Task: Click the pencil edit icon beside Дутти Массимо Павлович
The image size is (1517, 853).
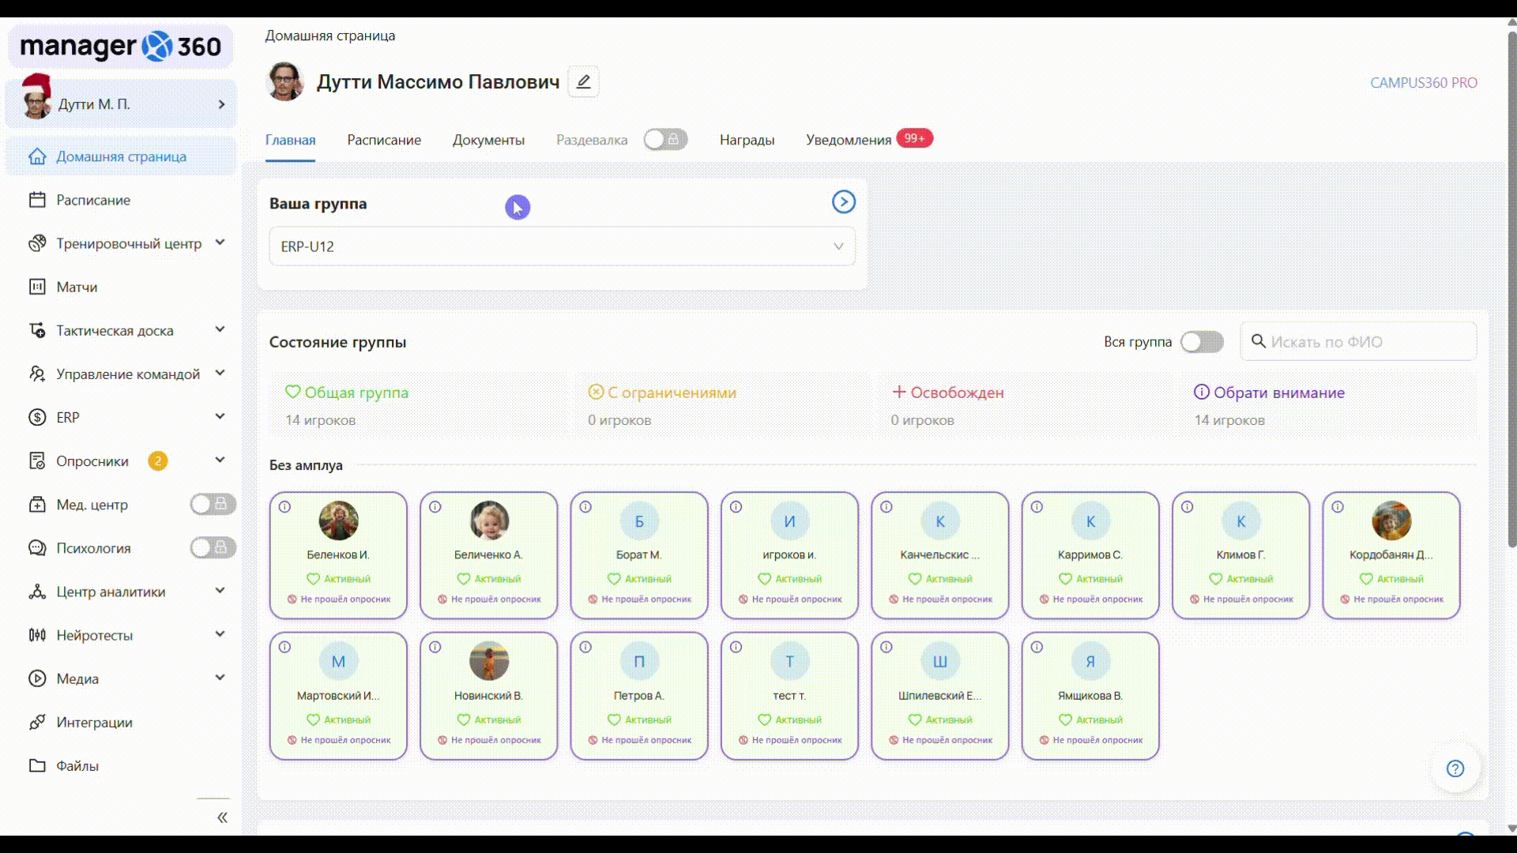Action: pyautogui.click(x=583, y=81)
